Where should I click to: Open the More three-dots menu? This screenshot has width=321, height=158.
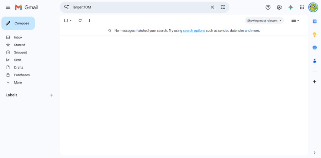89,20
